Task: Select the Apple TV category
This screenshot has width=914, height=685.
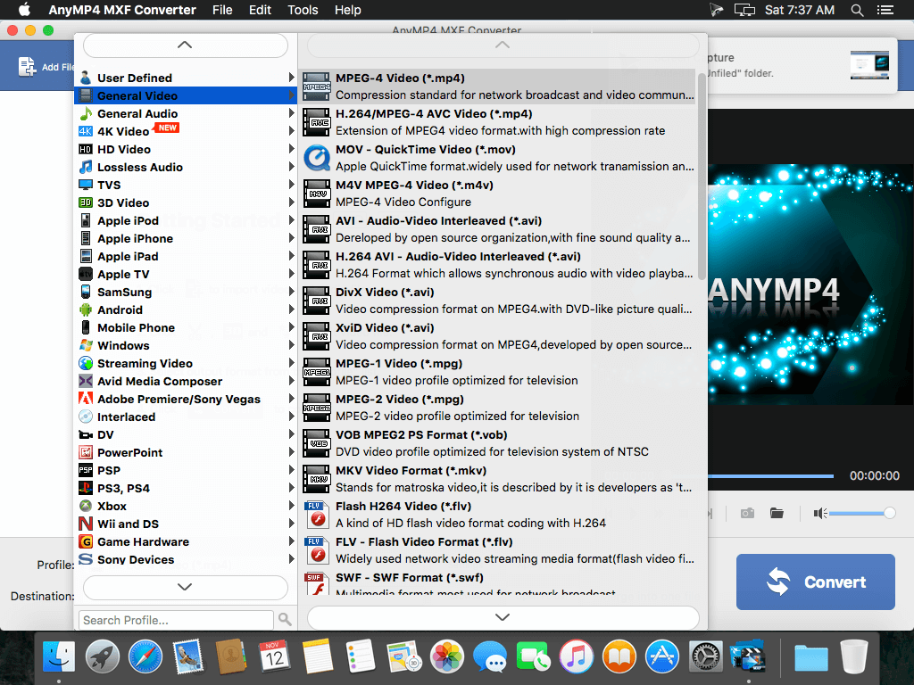Action: pos(186,274)
